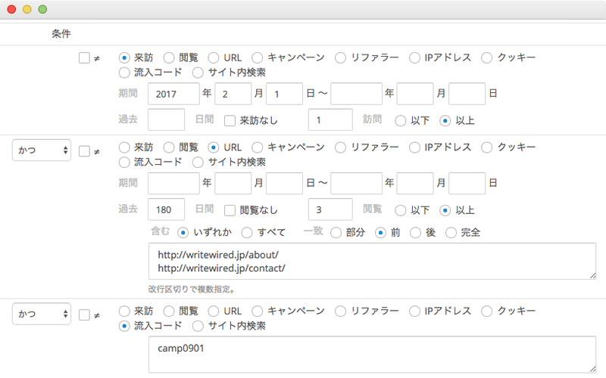Click the camp0901 inflow code text area
Viewport: 606px width, 378px height.
click(372, 355)
